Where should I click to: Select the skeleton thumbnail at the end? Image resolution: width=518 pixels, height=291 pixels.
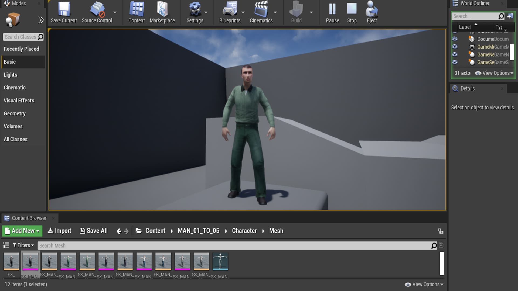click(220, 261)
